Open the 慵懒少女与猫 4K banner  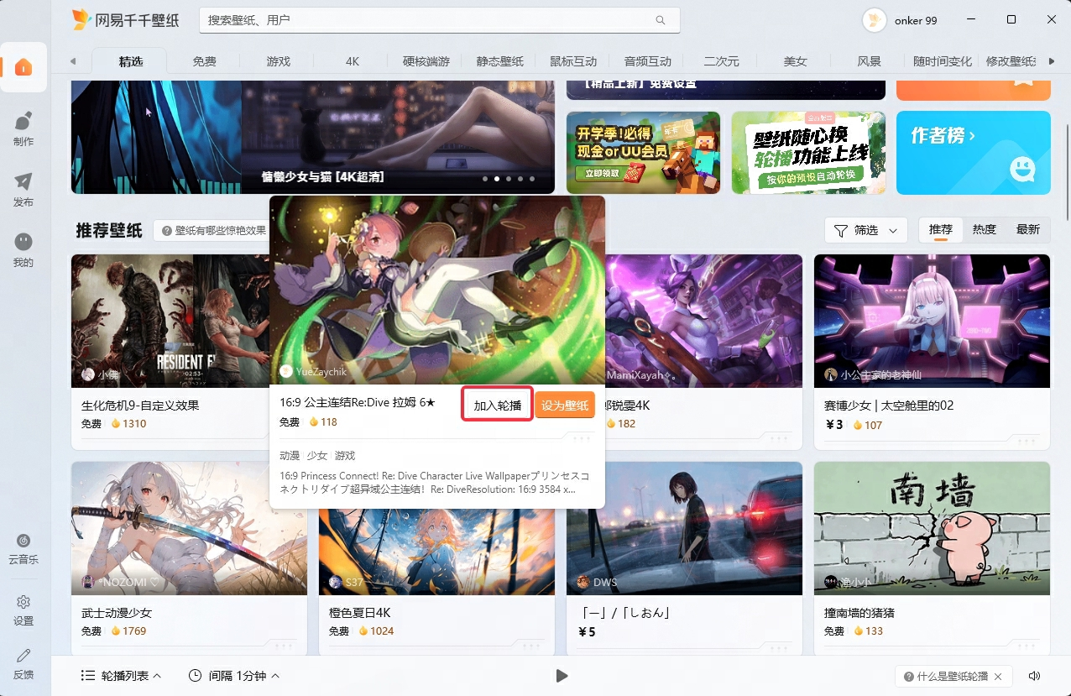pos(313,137)
